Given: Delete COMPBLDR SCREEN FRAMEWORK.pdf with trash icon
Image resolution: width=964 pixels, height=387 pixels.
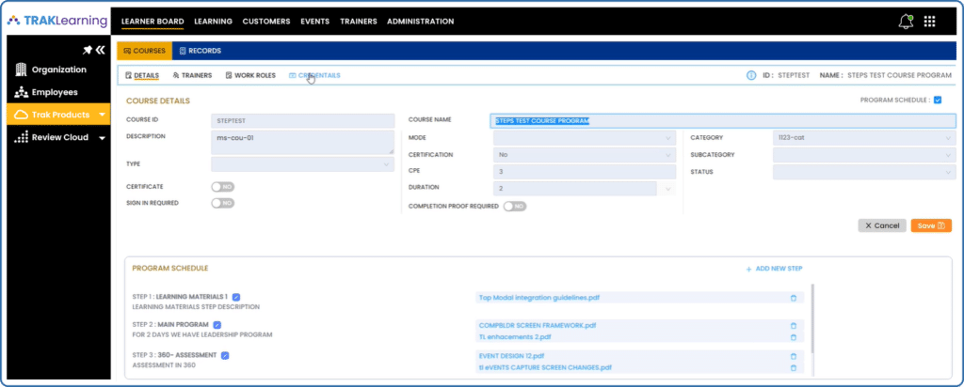Looking at the screenshot, I should point(793,325).
